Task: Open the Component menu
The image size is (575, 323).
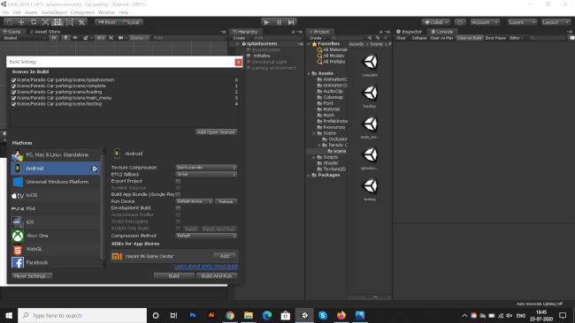Action: [x=82, y=12]
